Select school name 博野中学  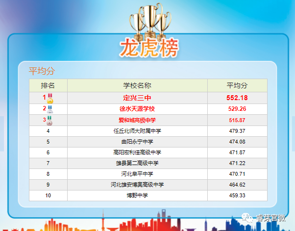point(137,195)
